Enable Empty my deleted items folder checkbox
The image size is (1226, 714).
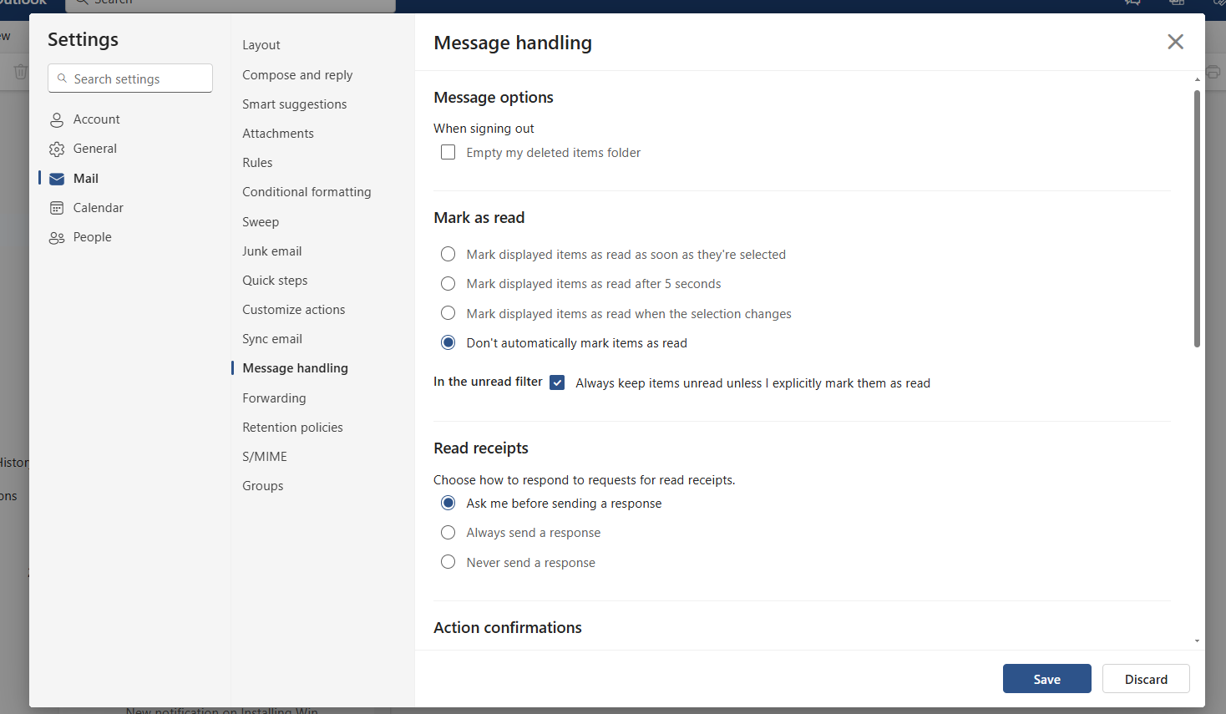click(448, 153)
